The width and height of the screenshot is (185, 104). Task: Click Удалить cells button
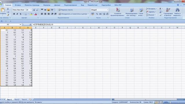click(151, 12)
